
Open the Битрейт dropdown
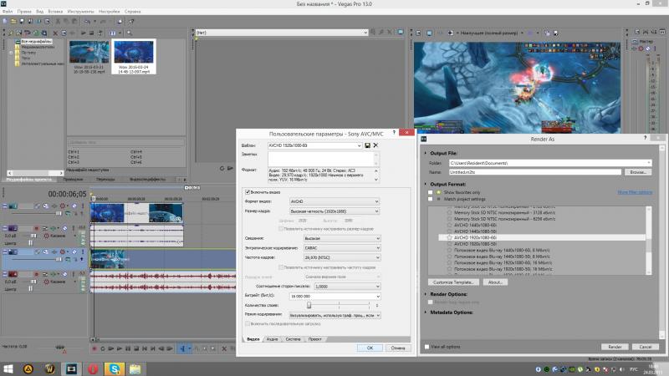378,297
